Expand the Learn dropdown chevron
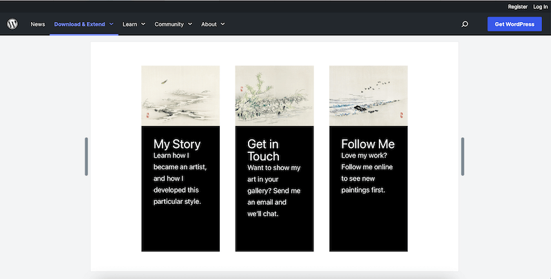Screen dimensions: 551x279 pyautogui.click(x=143, y=24)
